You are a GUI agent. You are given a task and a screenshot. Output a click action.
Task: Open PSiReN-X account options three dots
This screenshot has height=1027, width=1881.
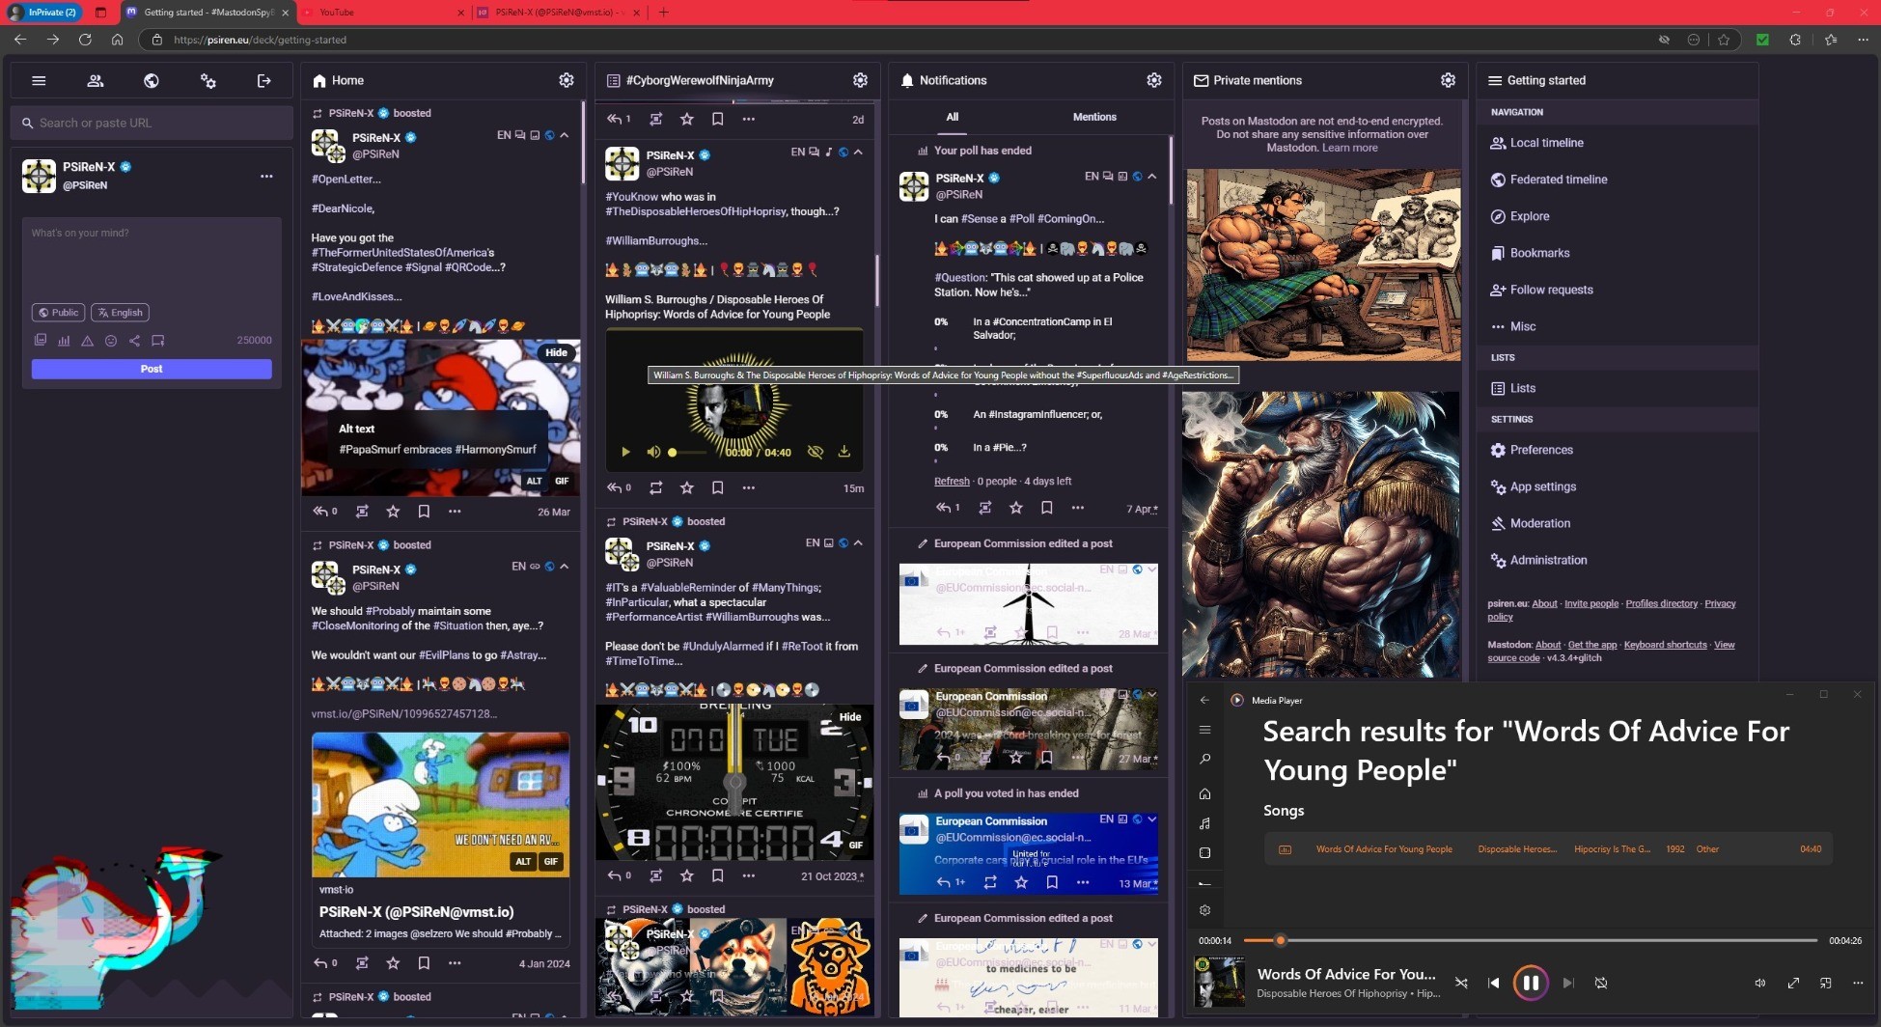pyautogui.click(x=266, y=176)
